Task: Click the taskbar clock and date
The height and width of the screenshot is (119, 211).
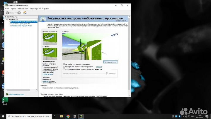Action: pos(200,116)
